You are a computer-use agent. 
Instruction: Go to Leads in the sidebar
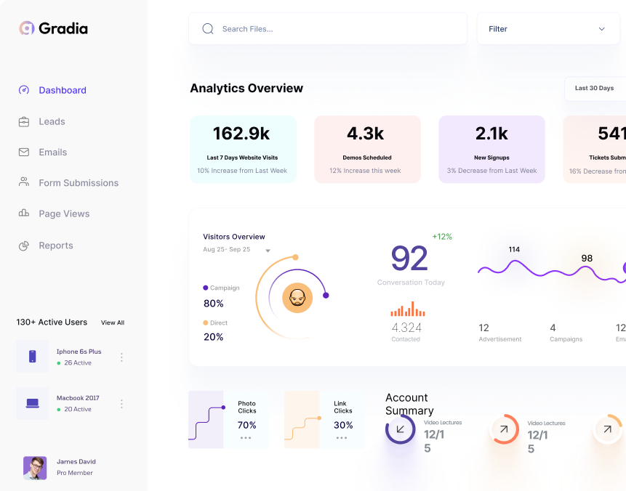[52, 121]
